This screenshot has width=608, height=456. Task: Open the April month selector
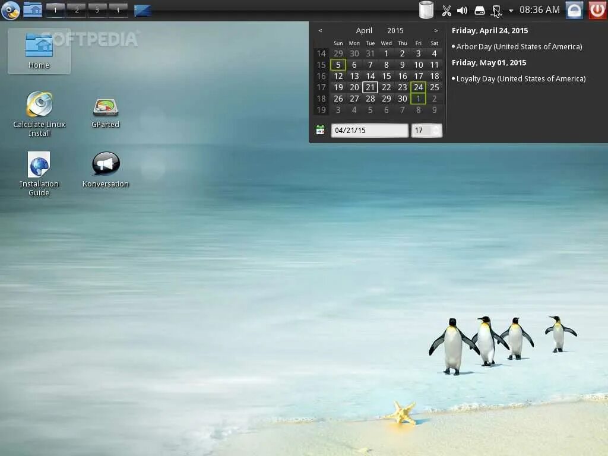364,31
